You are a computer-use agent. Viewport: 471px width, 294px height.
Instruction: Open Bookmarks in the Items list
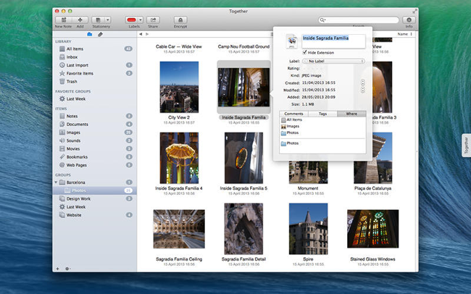point(77,156)
